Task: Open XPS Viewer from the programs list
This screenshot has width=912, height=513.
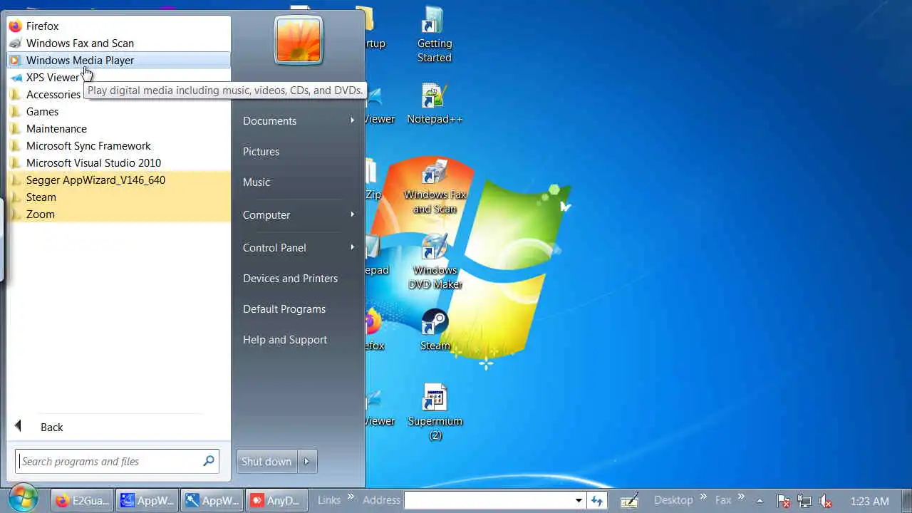Action: tap(118, 77)
